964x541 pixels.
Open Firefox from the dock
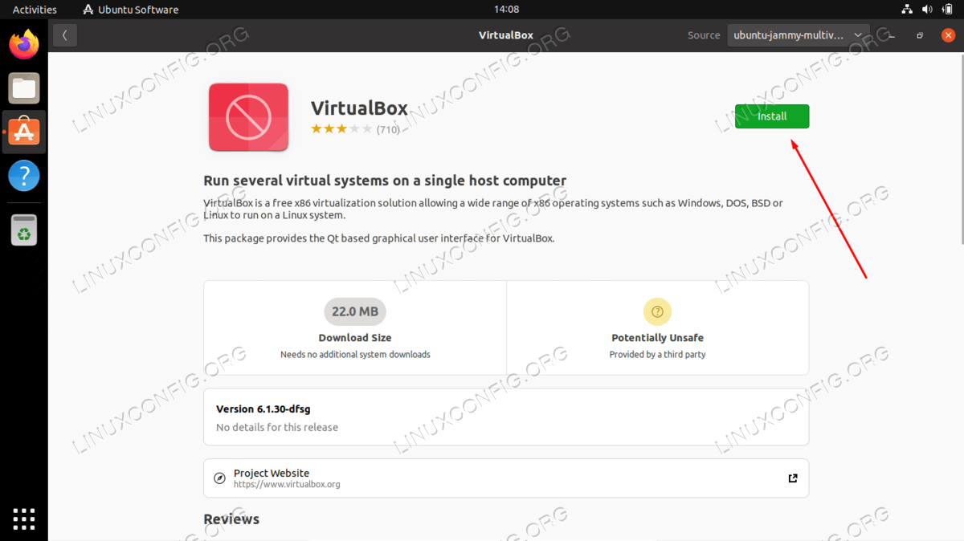(x=24, y=43)
